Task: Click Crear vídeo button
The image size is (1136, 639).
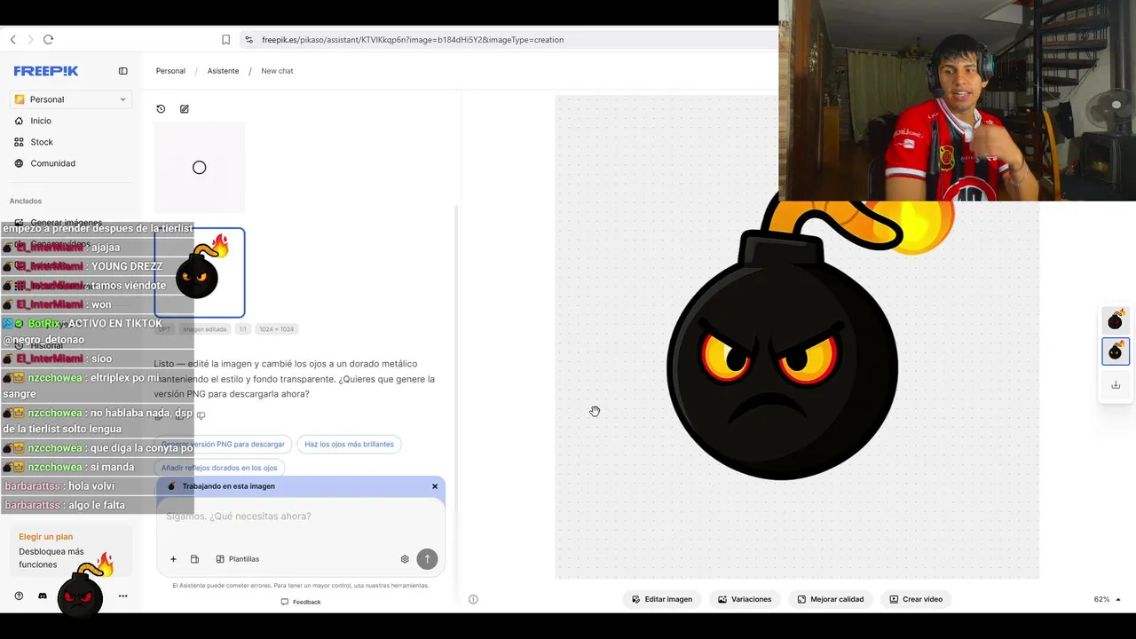Action: (916, 599)
